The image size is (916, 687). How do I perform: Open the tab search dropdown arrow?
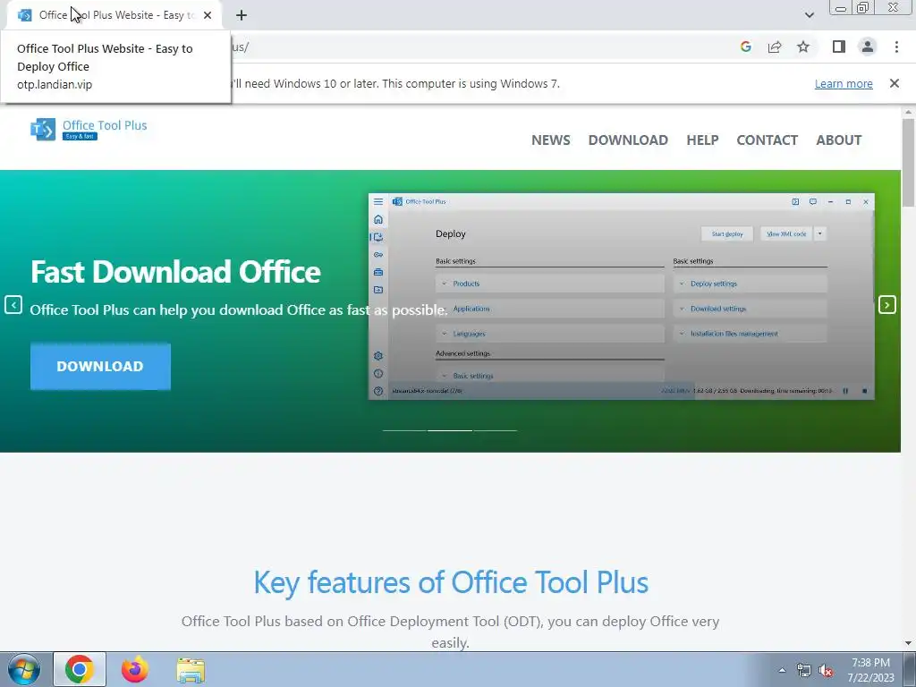point(809,15)
